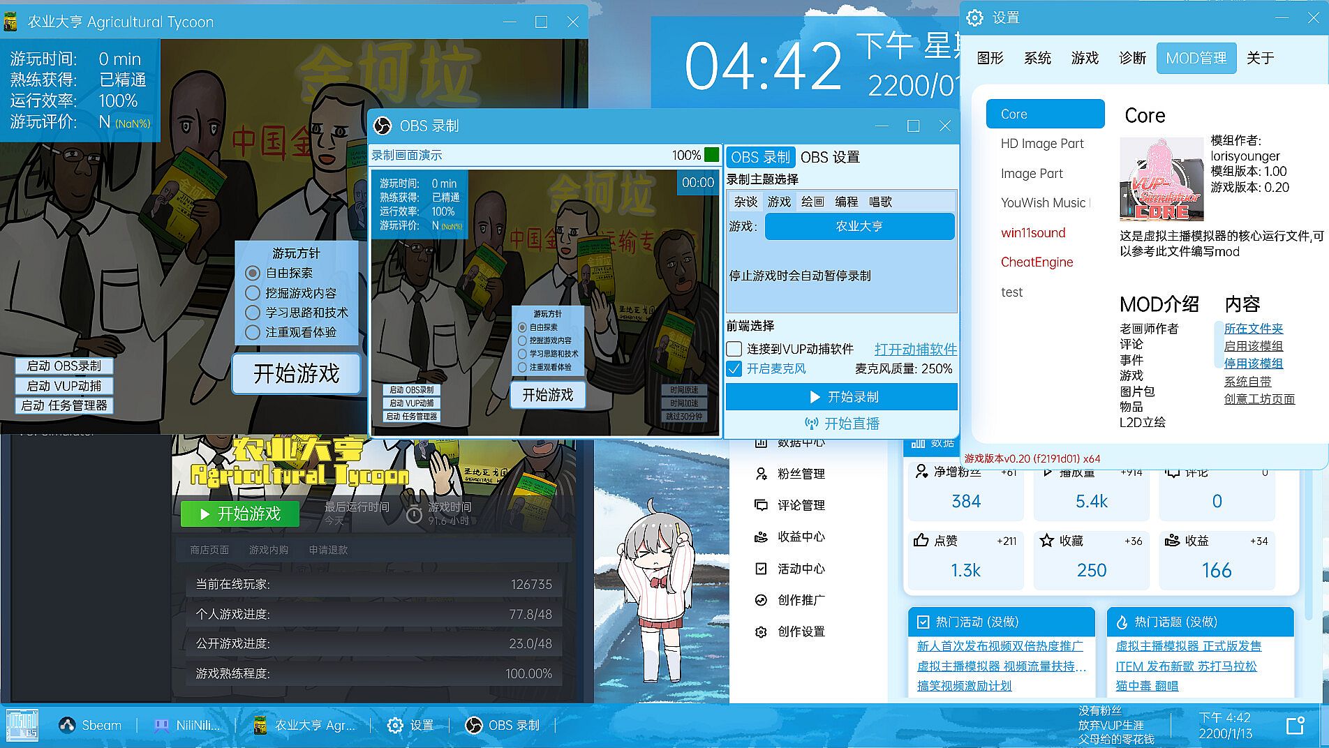Select the HD Image Part mod

[1045, 144]
